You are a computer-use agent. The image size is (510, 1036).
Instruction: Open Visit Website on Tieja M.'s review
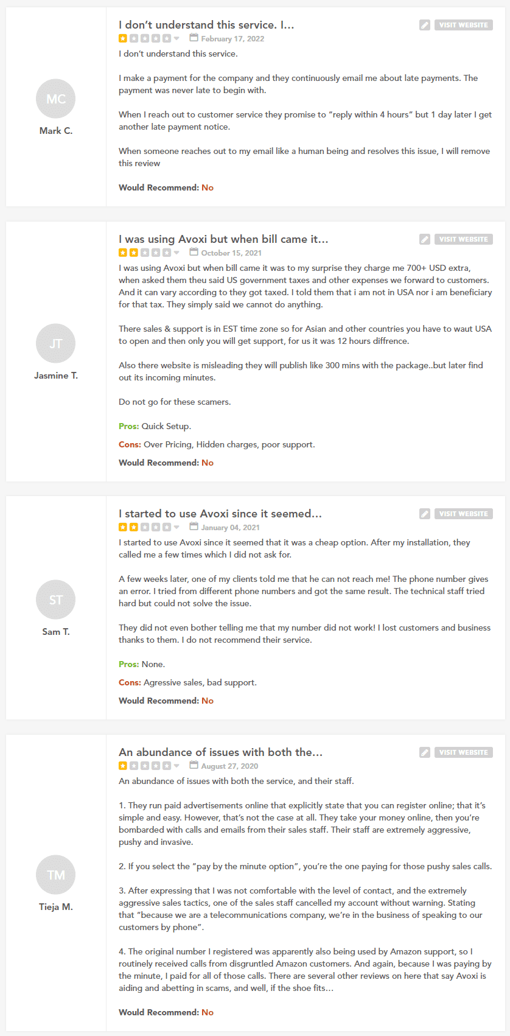pyautogui.click(x=464, y=752)
